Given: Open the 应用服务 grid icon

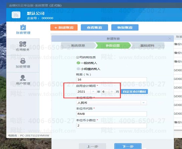Looking at the screenshot, I should pos(23,44).
